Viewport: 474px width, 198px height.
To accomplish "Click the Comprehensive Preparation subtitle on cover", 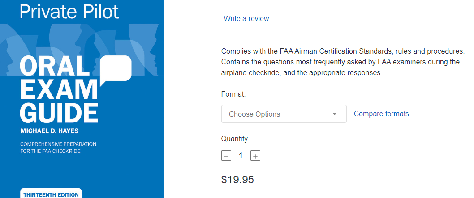I will 58,148.
